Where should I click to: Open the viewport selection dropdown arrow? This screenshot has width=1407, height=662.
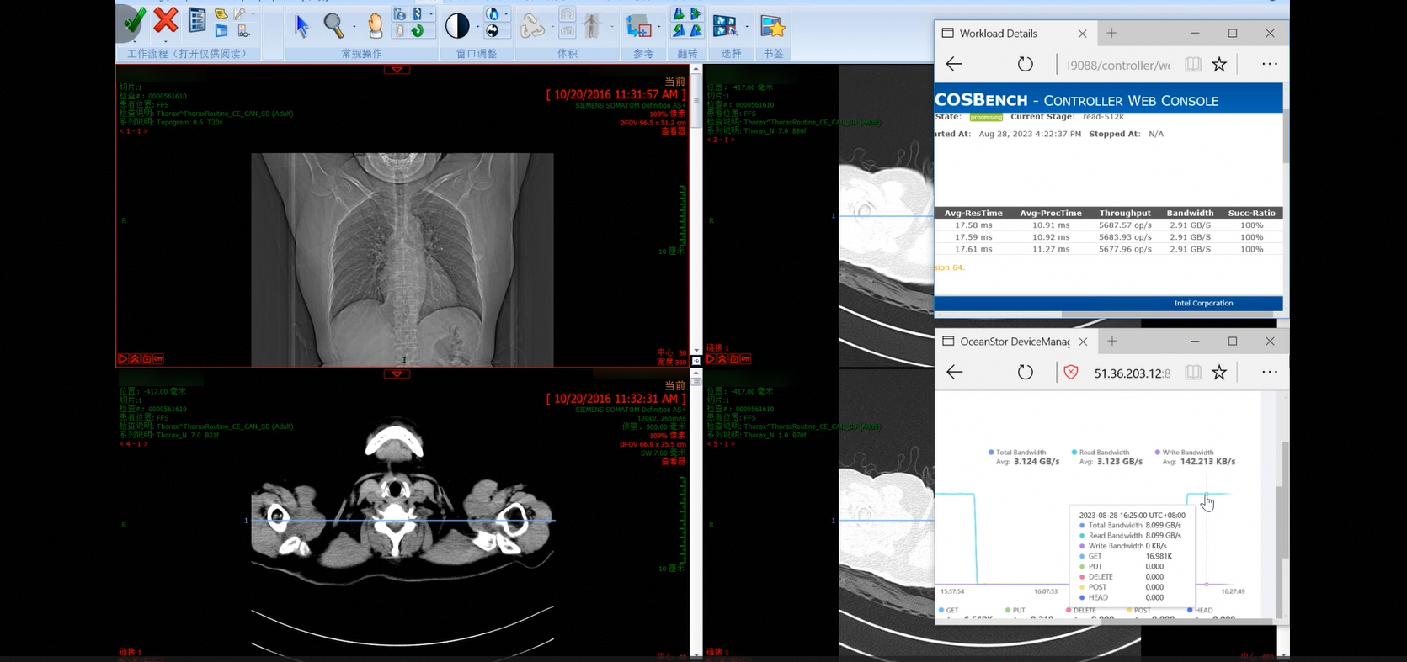746,26
